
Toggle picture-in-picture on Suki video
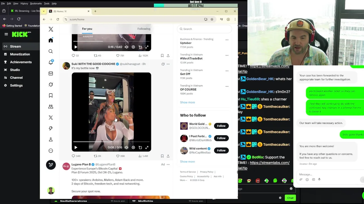tap(140, 147)
